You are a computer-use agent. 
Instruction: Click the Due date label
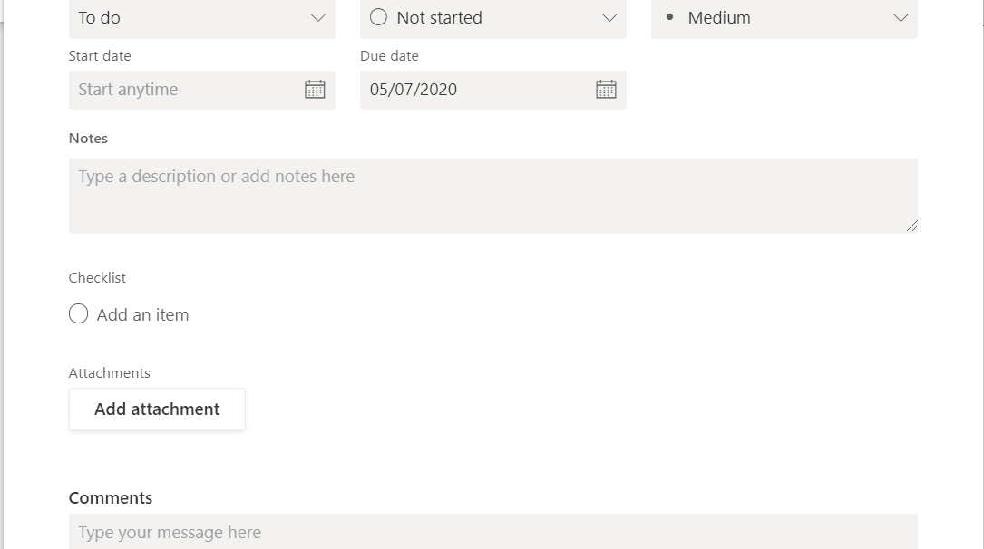click(x=389, y=56)
